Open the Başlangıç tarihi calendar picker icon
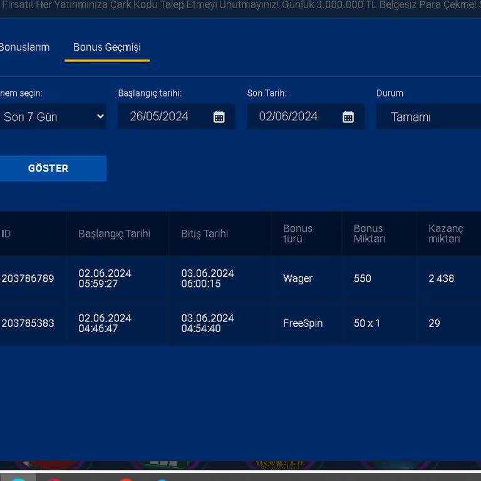The width and height of the screenshot is (481, 481). click(x=219, y=117)
